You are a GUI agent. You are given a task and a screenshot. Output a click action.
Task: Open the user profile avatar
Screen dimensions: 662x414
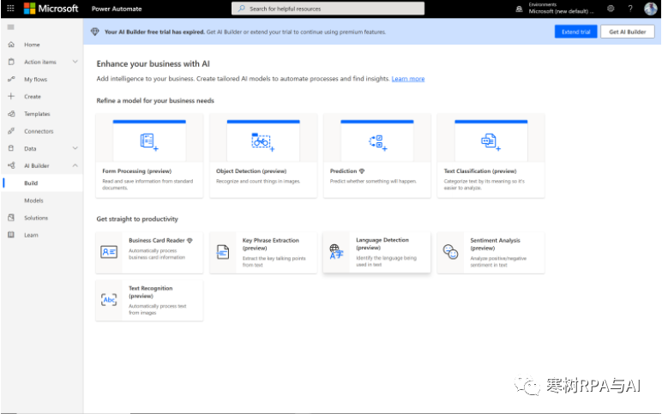(x=650, y=9)
